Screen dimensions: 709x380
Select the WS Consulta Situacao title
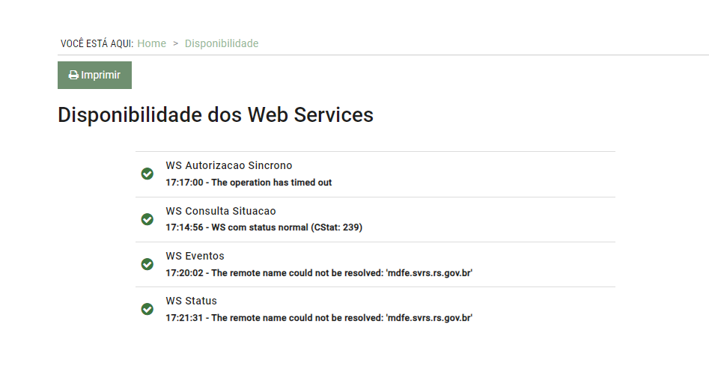(x=221, y=211)
